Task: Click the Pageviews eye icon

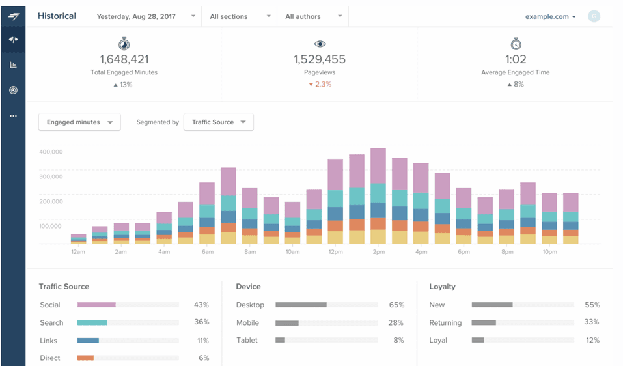Action: point(319,44)
